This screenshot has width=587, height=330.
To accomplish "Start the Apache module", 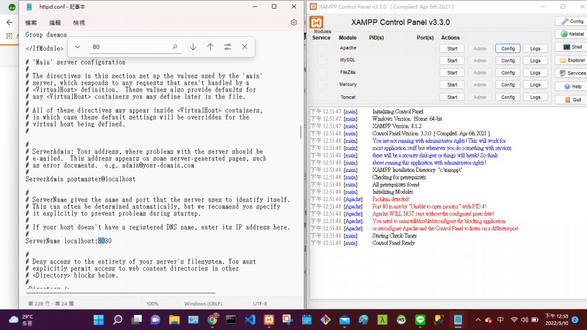I will point(452,49).
